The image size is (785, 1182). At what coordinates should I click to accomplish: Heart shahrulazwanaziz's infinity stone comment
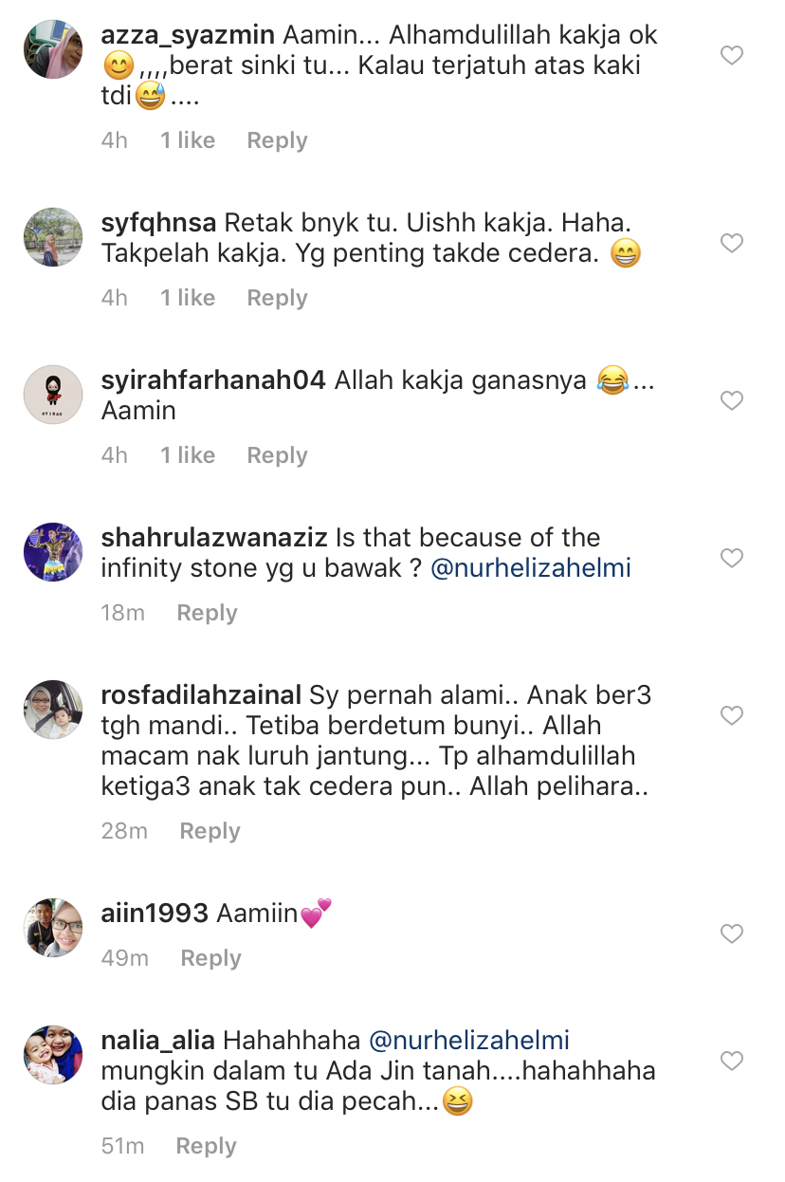(731, 559)
